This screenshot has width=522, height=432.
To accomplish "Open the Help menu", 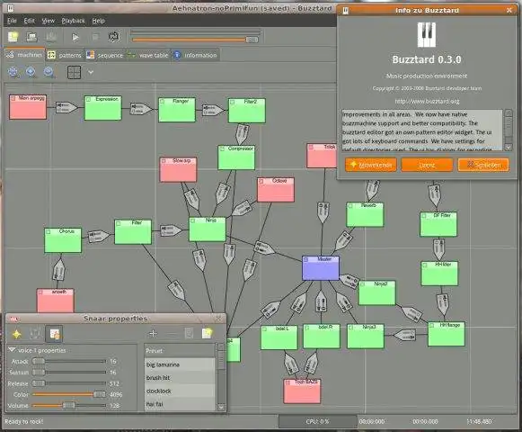I will click(x=98, y=21).
